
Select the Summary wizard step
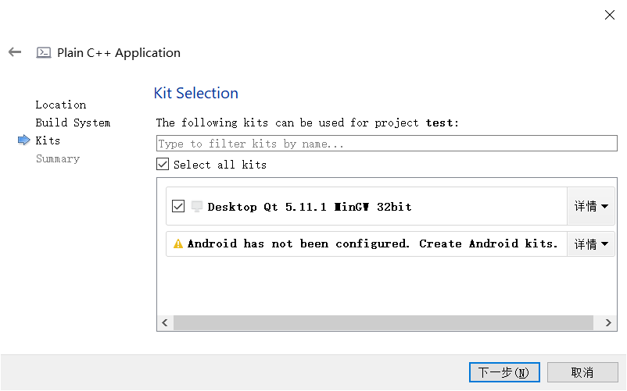(x=58, y=158)
